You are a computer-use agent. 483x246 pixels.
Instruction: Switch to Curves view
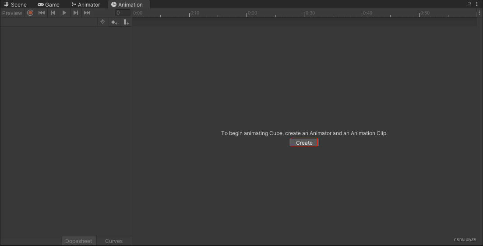click(x=114, y=241)
